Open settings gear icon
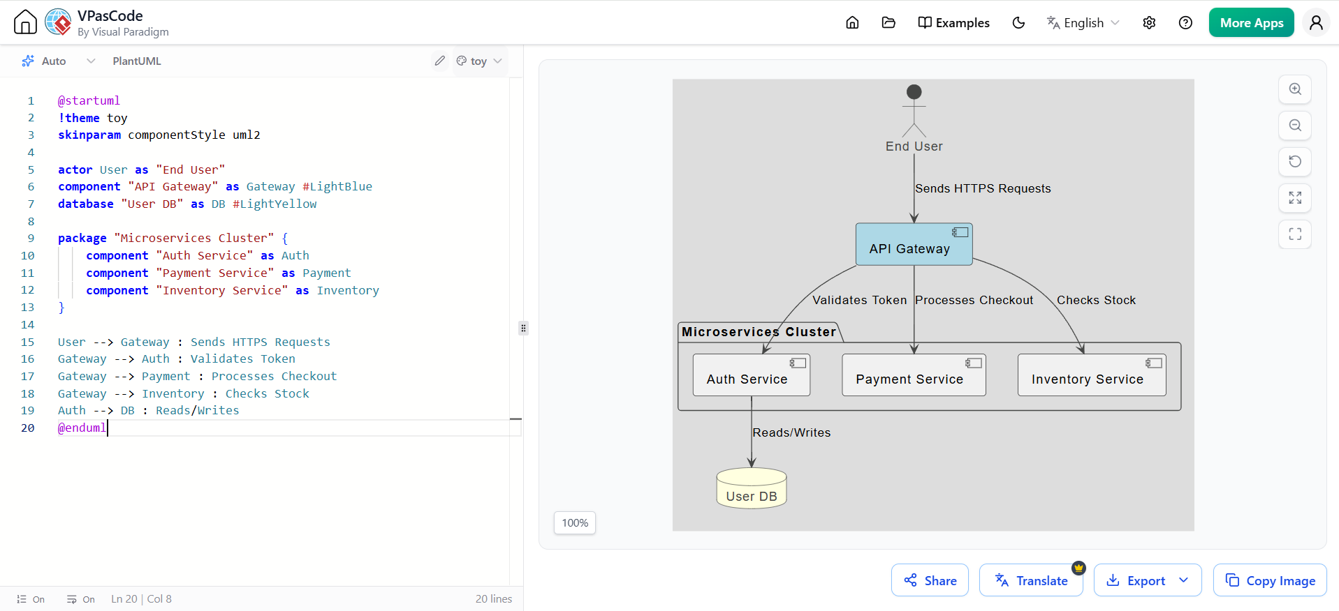The image size is (1339, 611). click(1149, 23)
